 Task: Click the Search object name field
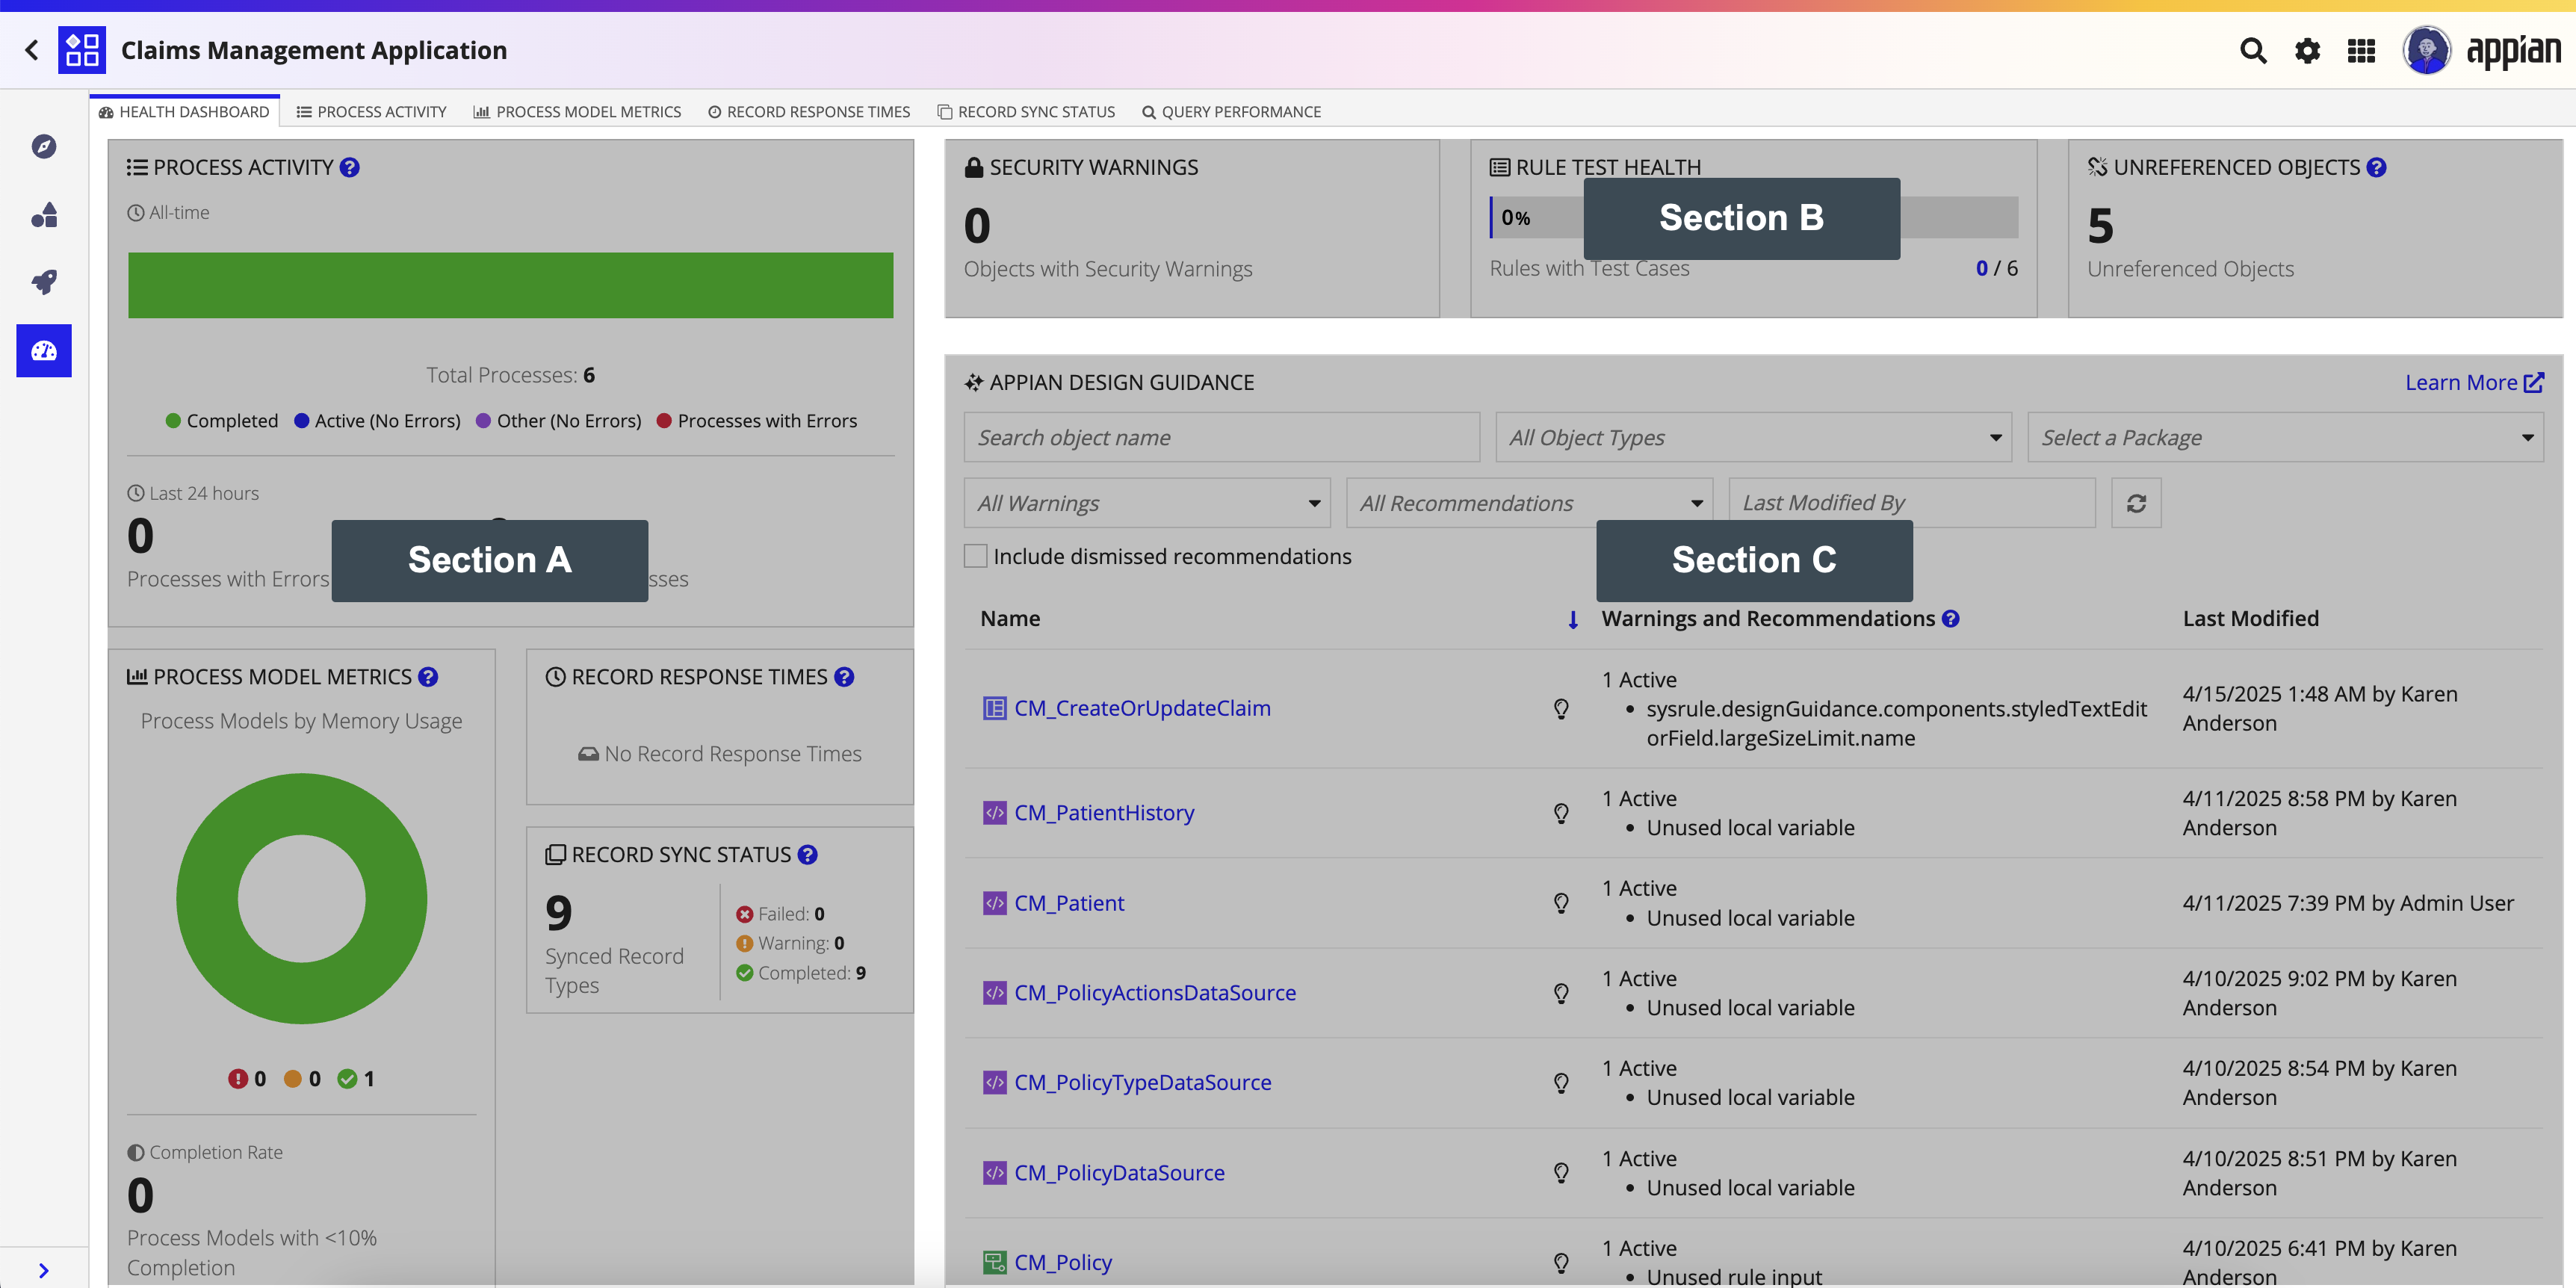(1221, 437)
